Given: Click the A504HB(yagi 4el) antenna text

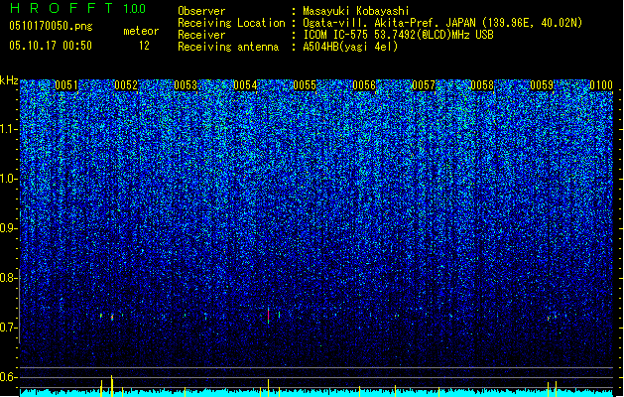Looking at the screenshot, I should pyautogui.click(x=350, y=47).
